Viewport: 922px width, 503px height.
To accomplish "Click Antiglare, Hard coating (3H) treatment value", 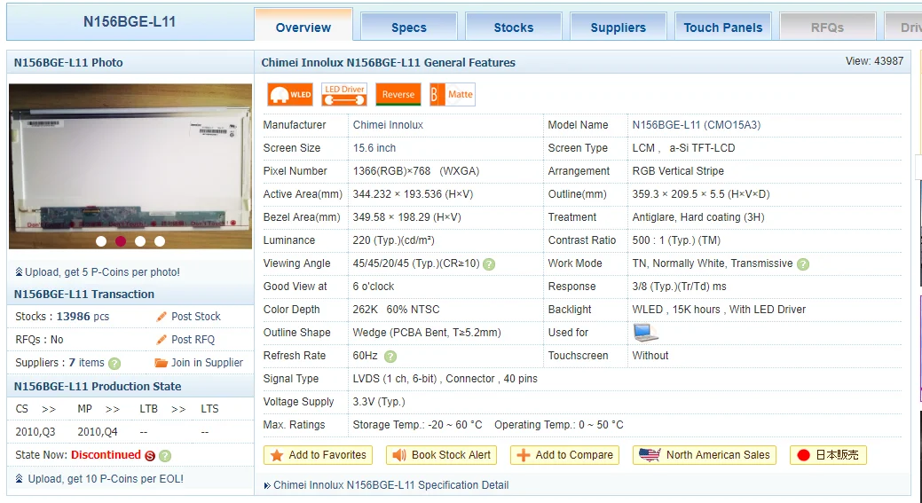I will tap(698, 217).
